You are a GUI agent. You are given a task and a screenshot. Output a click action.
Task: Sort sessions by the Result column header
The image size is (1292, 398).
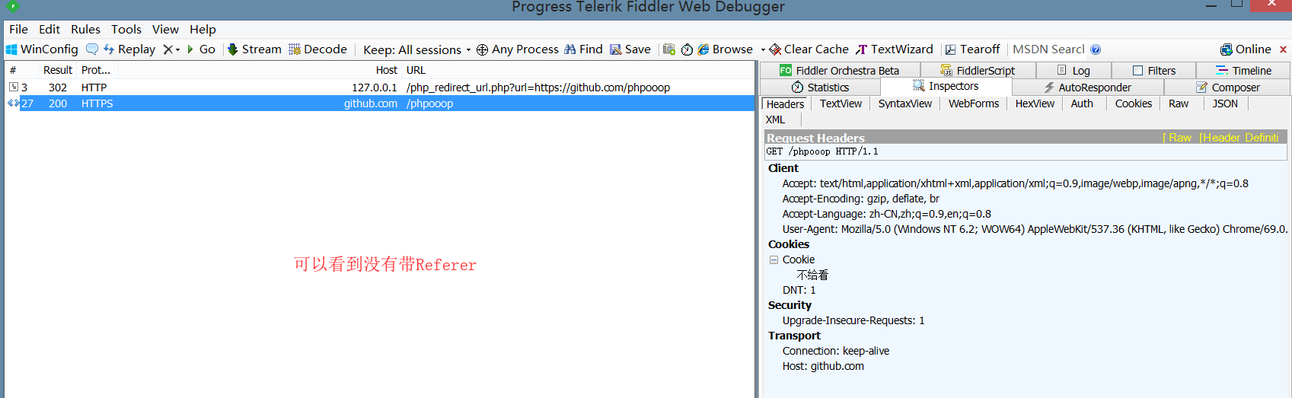pyautogui.click(x=58, y=70)
